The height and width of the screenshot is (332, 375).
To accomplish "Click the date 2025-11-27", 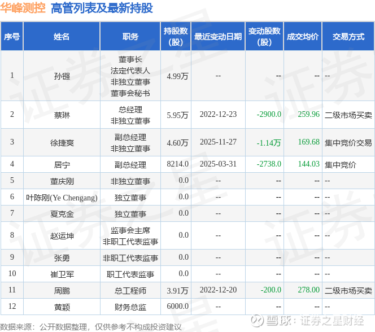I will [218, 142].
